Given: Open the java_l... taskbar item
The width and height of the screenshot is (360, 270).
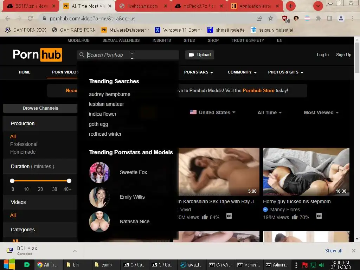Looking at the screenshot, I should click(x=192, y=265).
